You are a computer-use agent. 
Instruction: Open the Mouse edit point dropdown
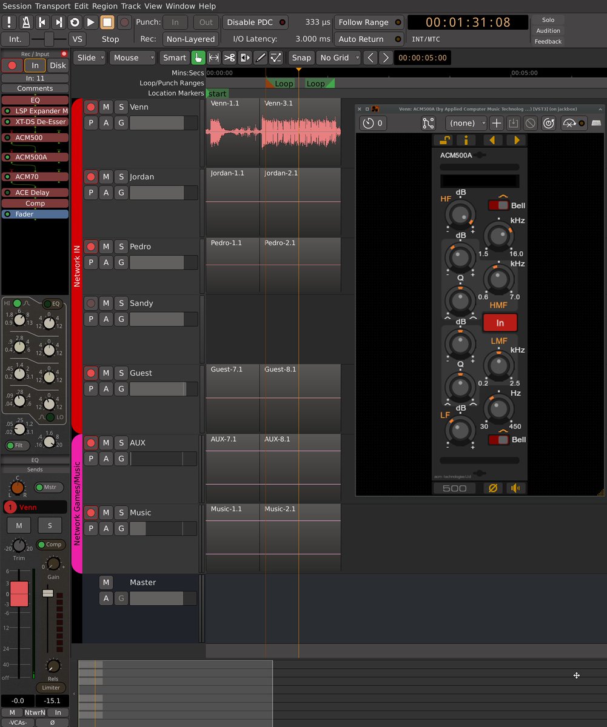tap(133, 58)
